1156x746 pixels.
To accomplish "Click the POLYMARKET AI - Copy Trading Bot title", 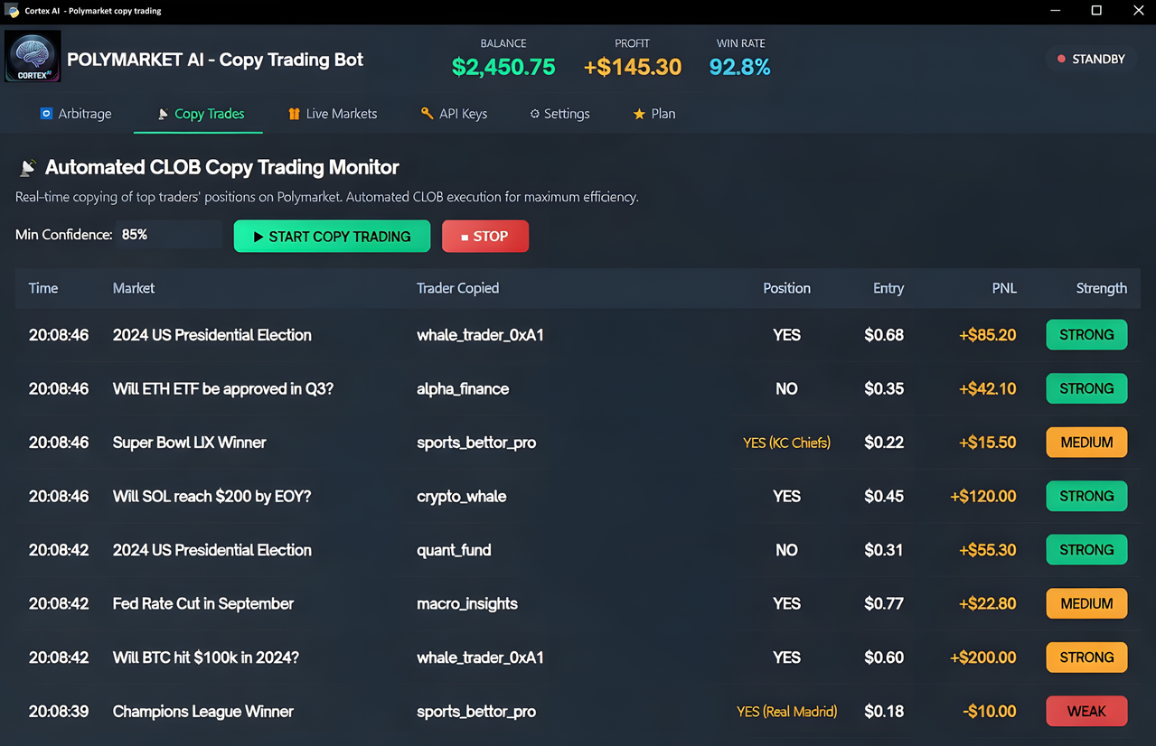I will [x=215, y=60].
